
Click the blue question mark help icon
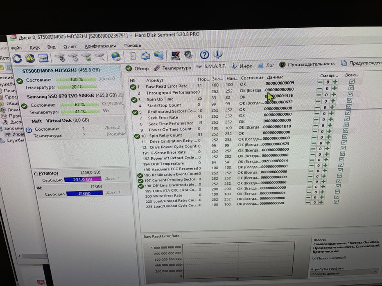tap(204, 54)
